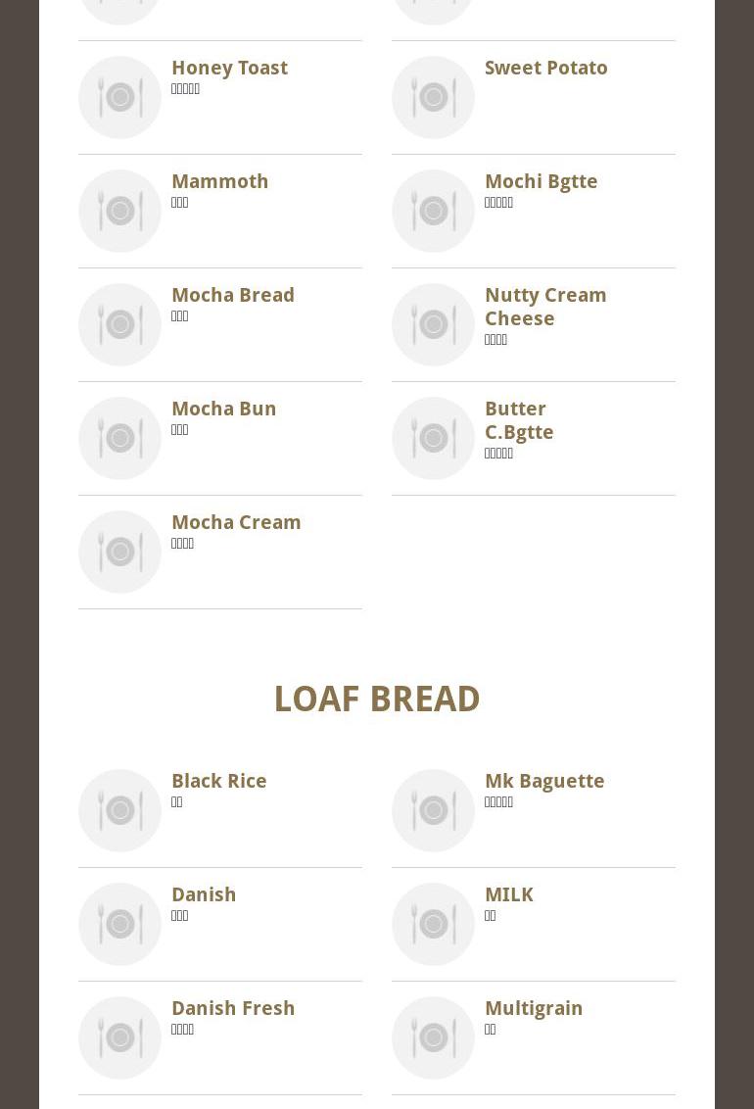Click the Black Rice thumbnail image
Image resolution: width=754 pixels, height=1109 pixels.
[119, 810]
